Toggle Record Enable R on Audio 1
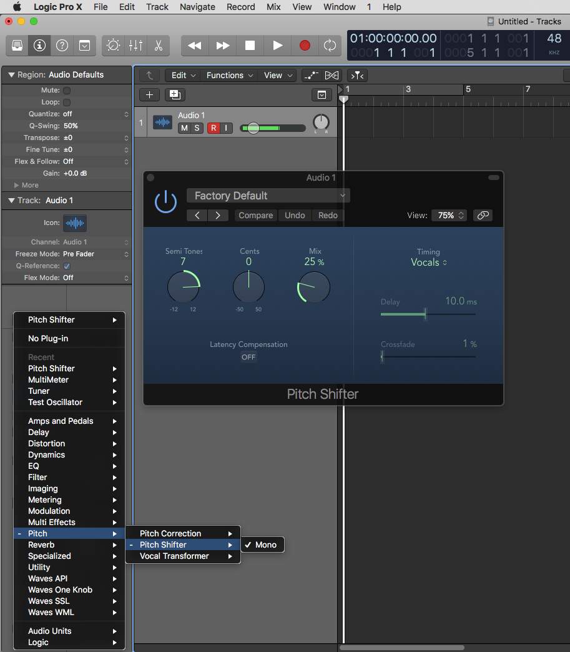 point(214,128)
